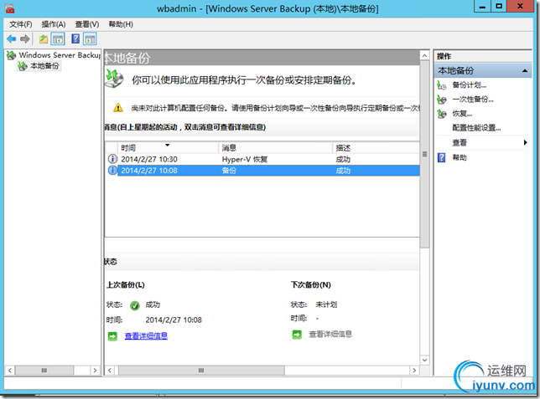
Task: Select 本地备份 node in the tree
Action: click(39, 65)
